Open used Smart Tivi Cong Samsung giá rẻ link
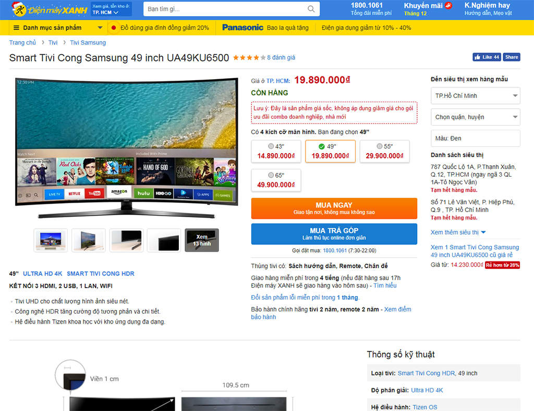The image size is (534, 411). click(475, 251)
